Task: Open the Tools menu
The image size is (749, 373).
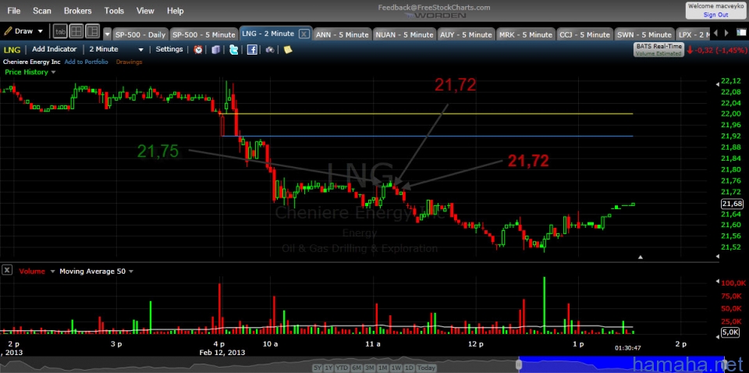Action: 114,10
